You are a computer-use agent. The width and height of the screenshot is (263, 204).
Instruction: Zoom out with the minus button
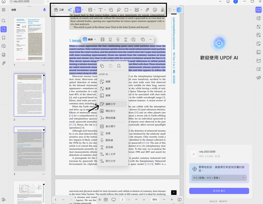[164, 199]
